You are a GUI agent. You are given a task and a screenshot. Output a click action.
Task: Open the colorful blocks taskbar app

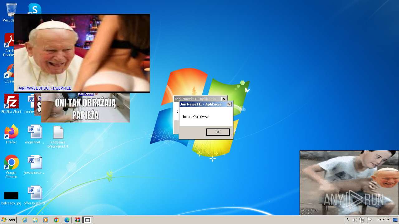tap(77, 220)
